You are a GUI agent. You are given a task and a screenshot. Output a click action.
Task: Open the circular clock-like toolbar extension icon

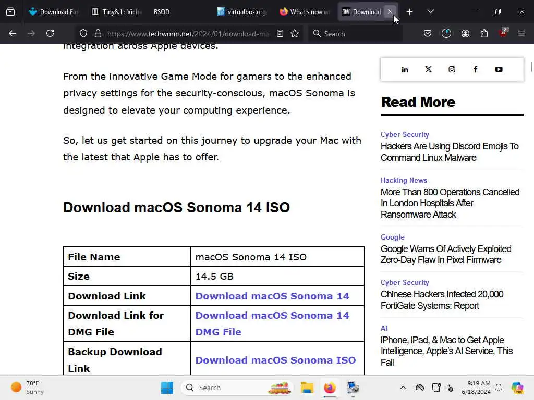446,33
